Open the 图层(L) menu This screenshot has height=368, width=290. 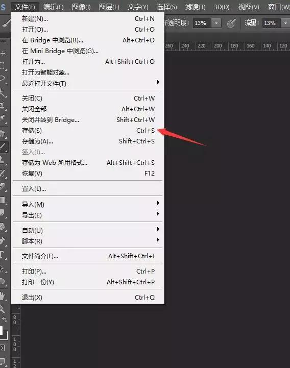tap(109, 7)
